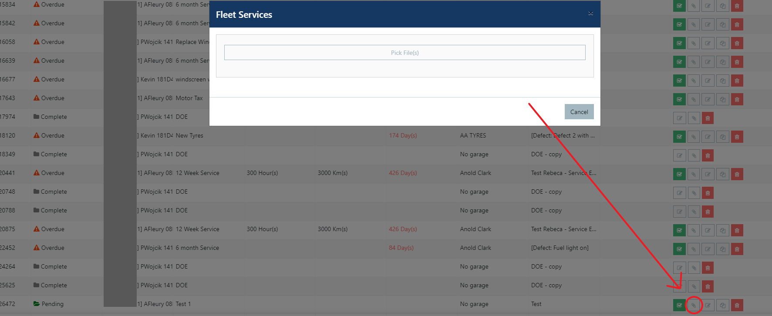Attach a file to service 20441
This screenshot has height=316, width=772.
click(694, 174)
